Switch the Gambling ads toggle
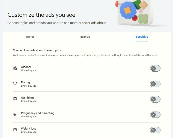Image resolution: width=173 pixels, height=138 pixels. click(x=155, y=99)
